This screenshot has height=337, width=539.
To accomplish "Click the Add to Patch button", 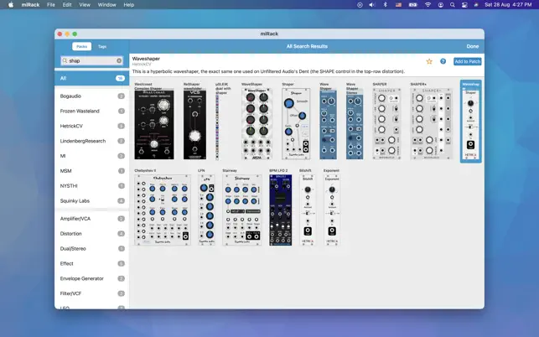I will (x=467, y=61).
